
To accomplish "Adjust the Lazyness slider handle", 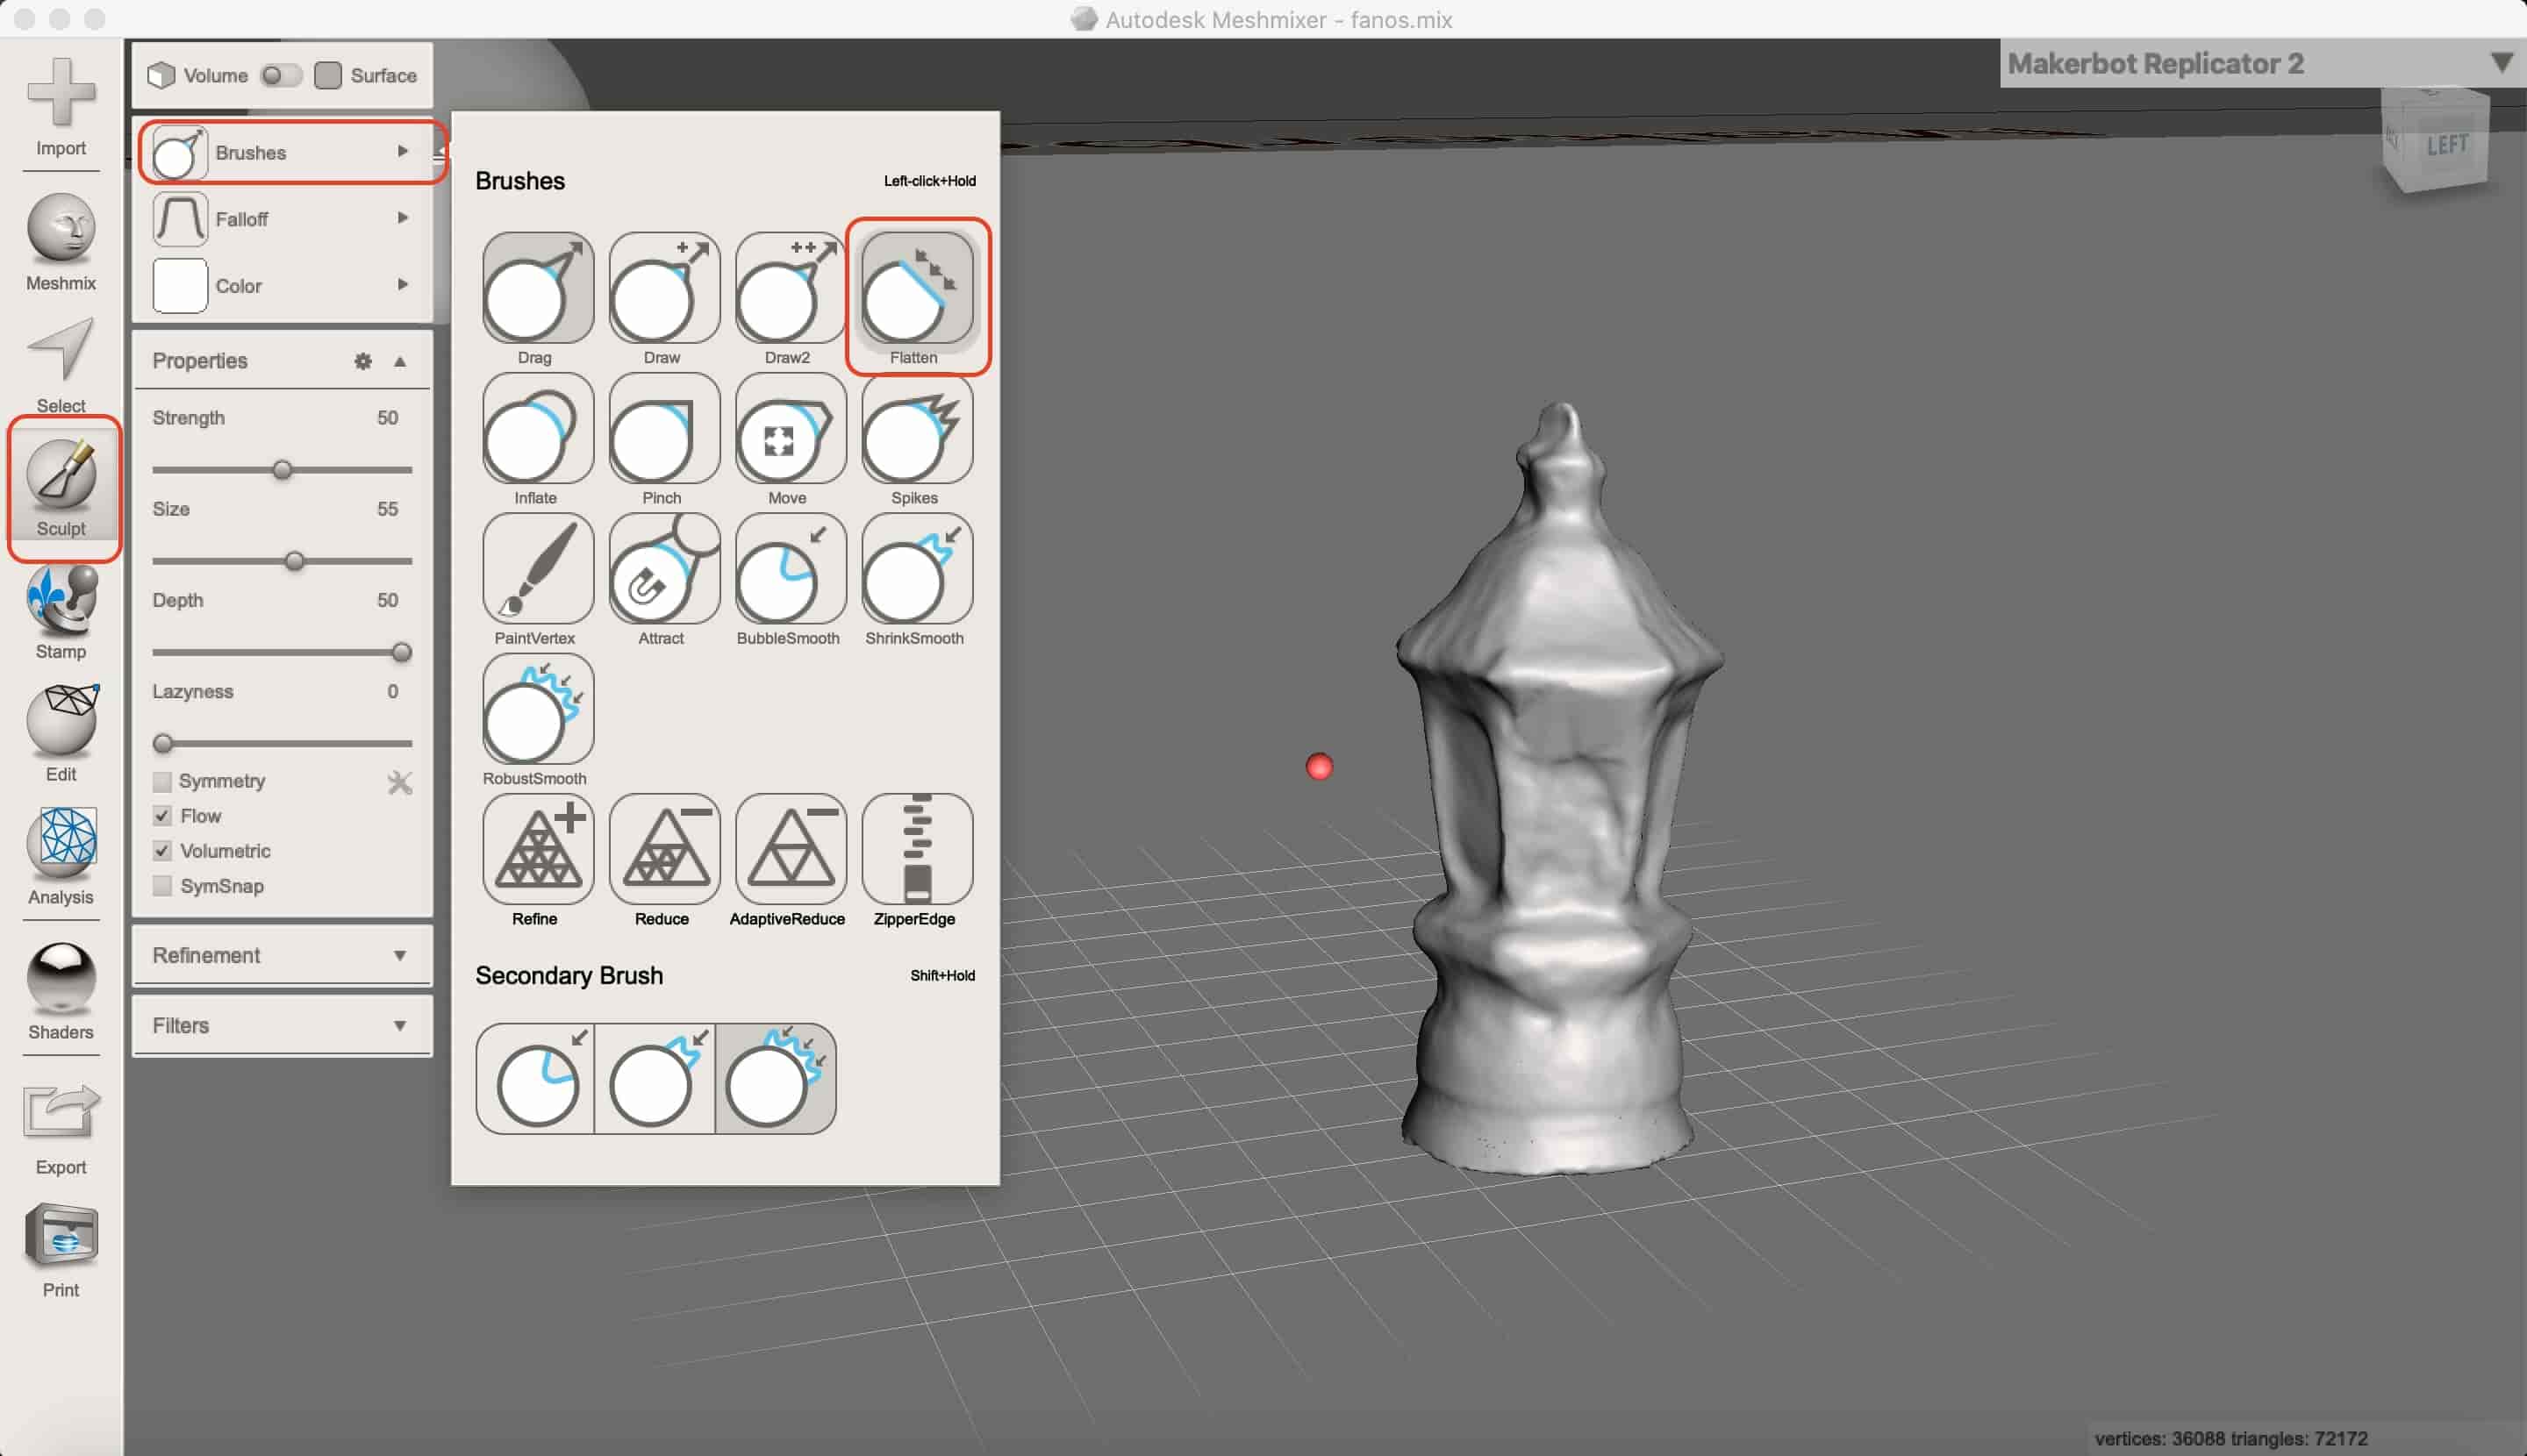I will click(163, 743).
